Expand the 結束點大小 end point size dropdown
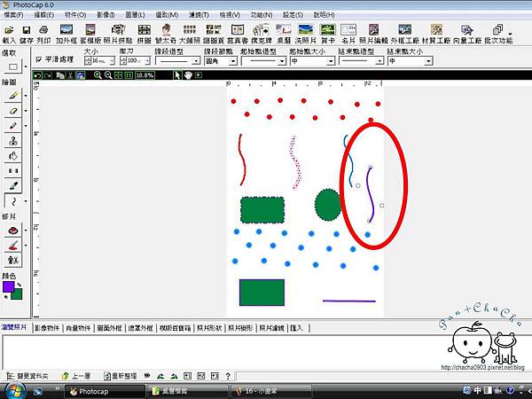 point(428,61)
